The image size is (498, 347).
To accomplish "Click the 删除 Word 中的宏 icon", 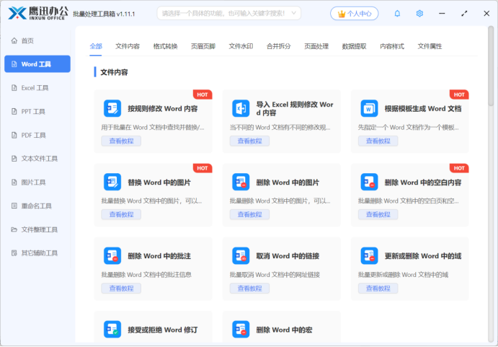I will [240, 329].
